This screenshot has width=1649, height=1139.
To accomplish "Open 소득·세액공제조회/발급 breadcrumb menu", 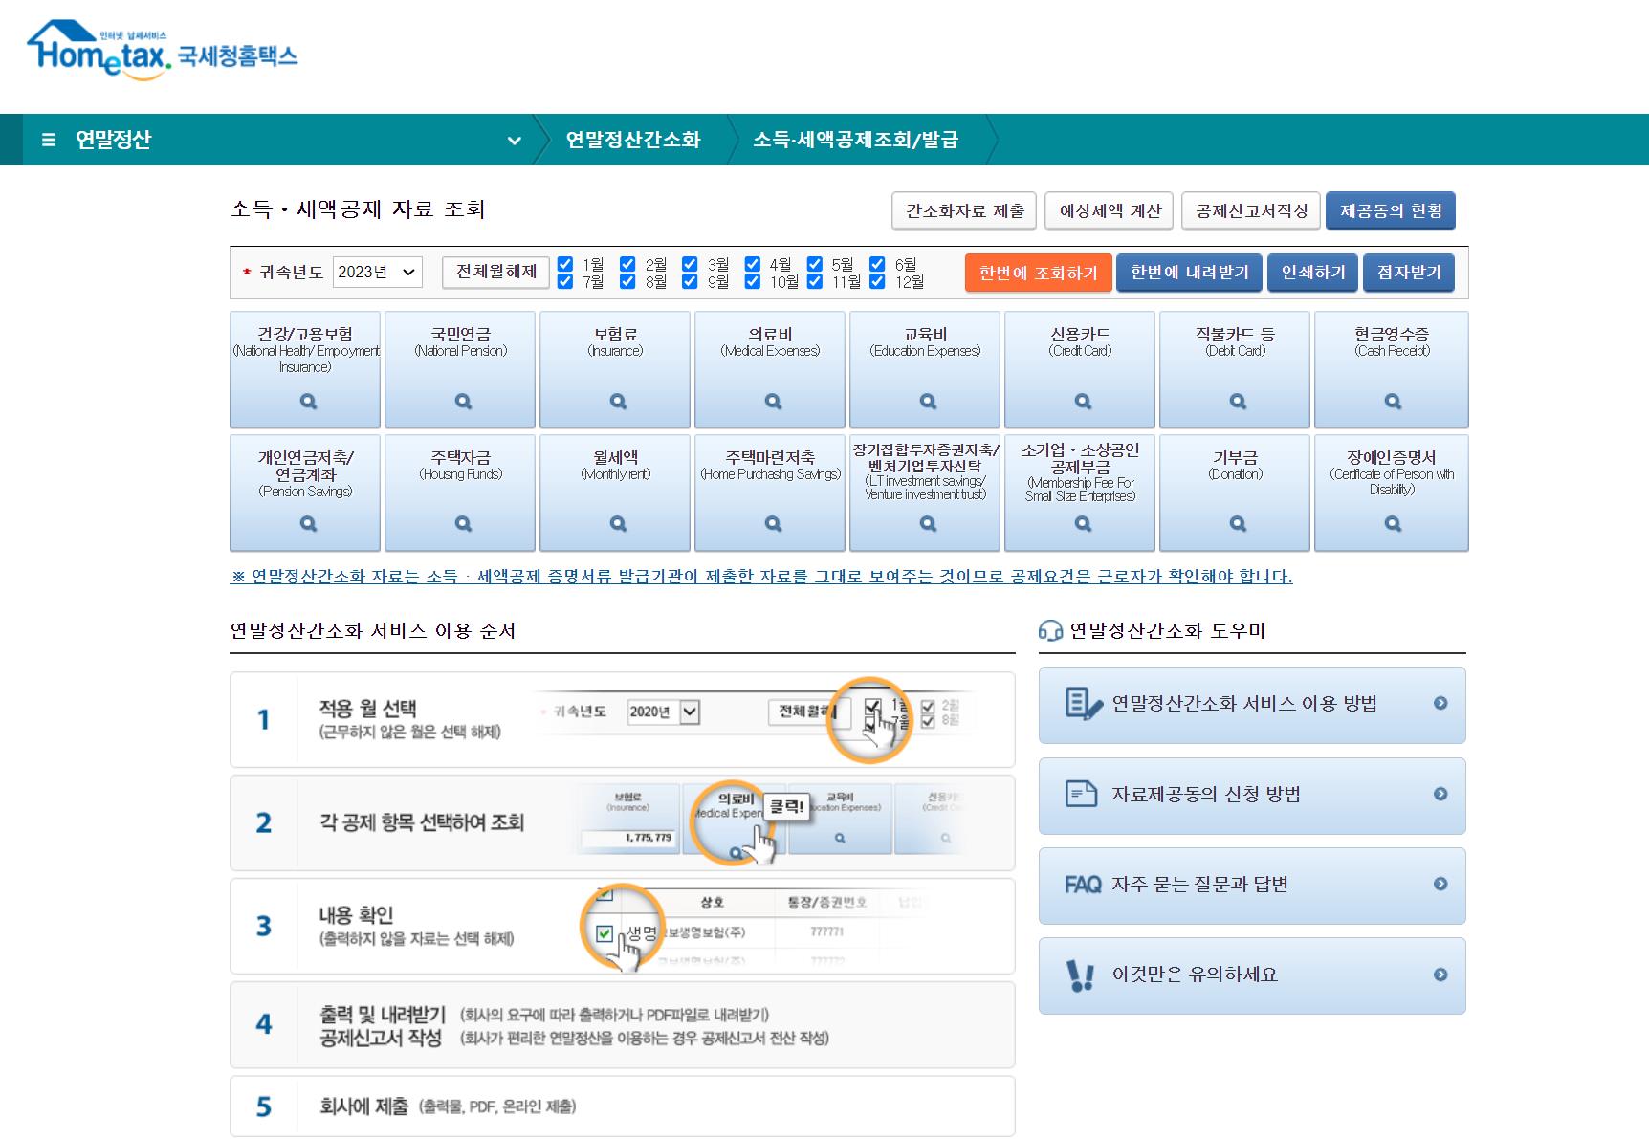I will [855, 140].
